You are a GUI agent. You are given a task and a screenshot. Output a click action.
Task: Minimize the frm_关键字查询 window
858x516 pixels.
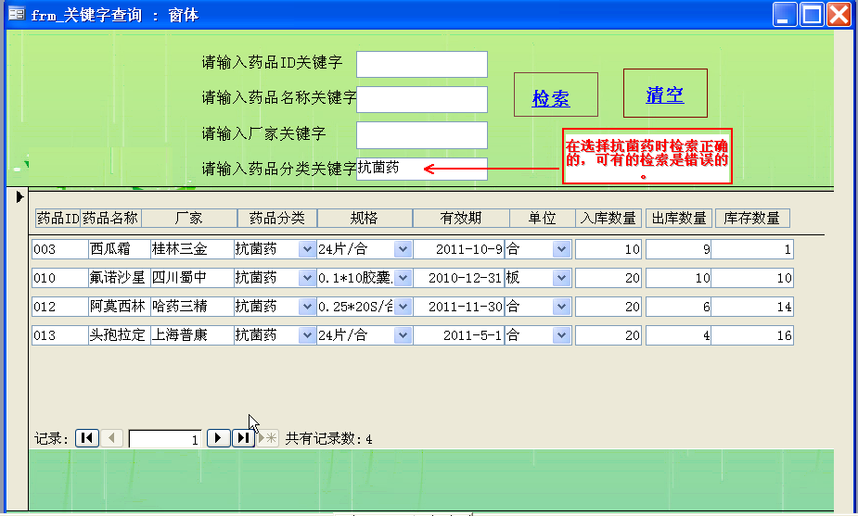click(x=784, y=14)
